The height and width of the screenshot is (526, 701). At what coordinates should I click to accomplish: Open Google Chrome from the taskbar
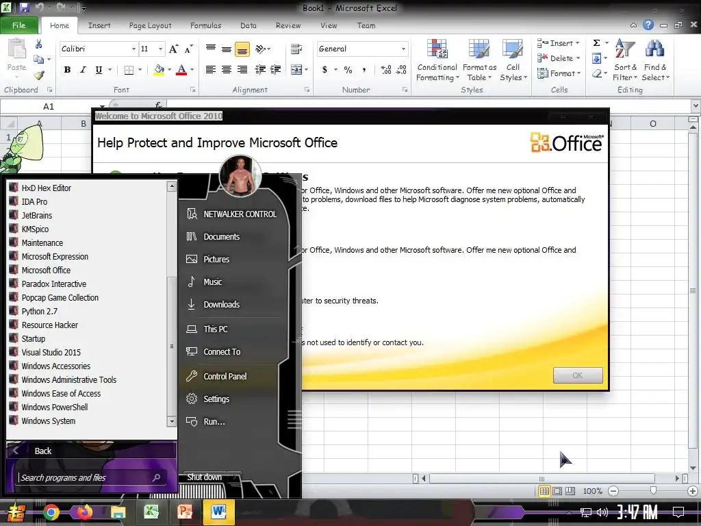click(51, 512)
